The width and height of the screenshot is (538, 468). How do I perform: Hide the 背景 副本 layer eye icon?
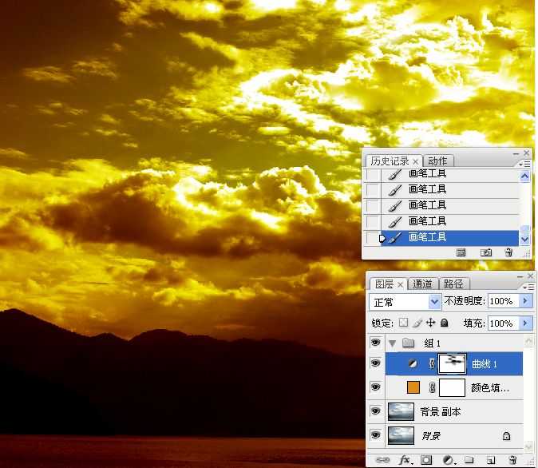click(x=375, y=411)
